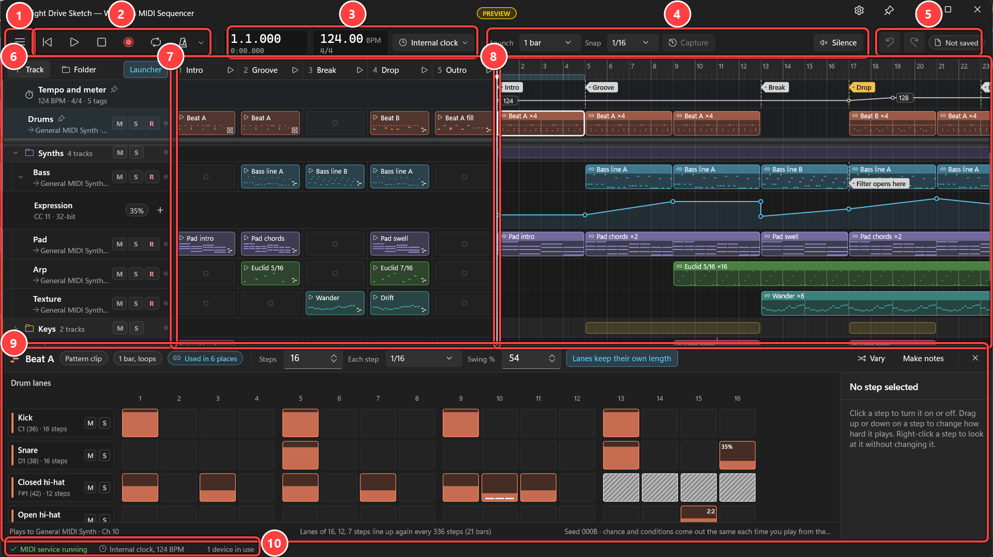Undo the last action
Screen dimensions: 993x557
coord(890,42)
